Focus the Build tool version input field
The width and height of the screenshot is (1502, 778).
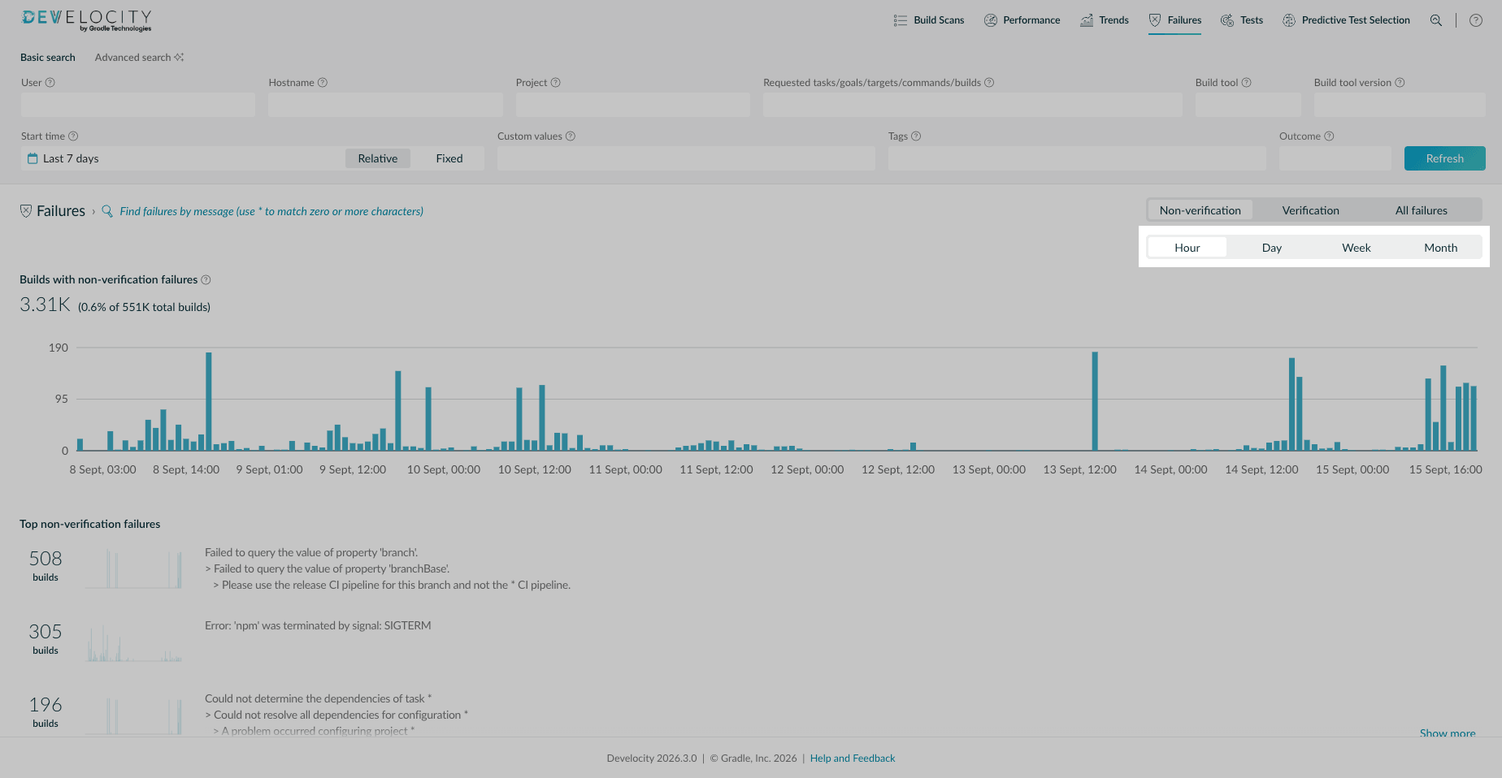pos(1400,105)
